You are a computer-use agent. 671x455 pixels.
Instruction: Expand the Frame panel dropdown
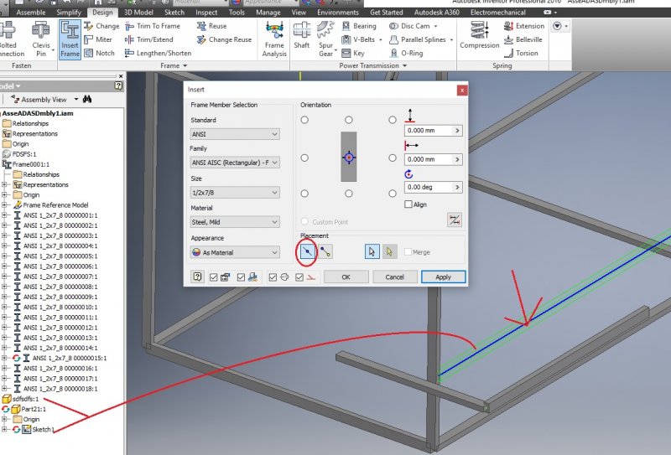[x=185, y=66]
